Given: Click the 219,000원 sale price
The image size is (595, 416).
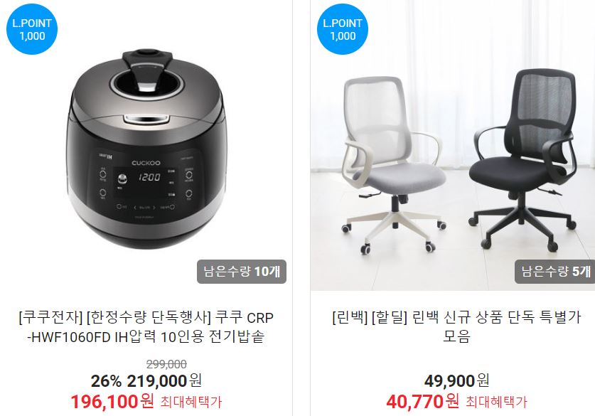Looking at the screenshot, I should (x=164, y=381).
